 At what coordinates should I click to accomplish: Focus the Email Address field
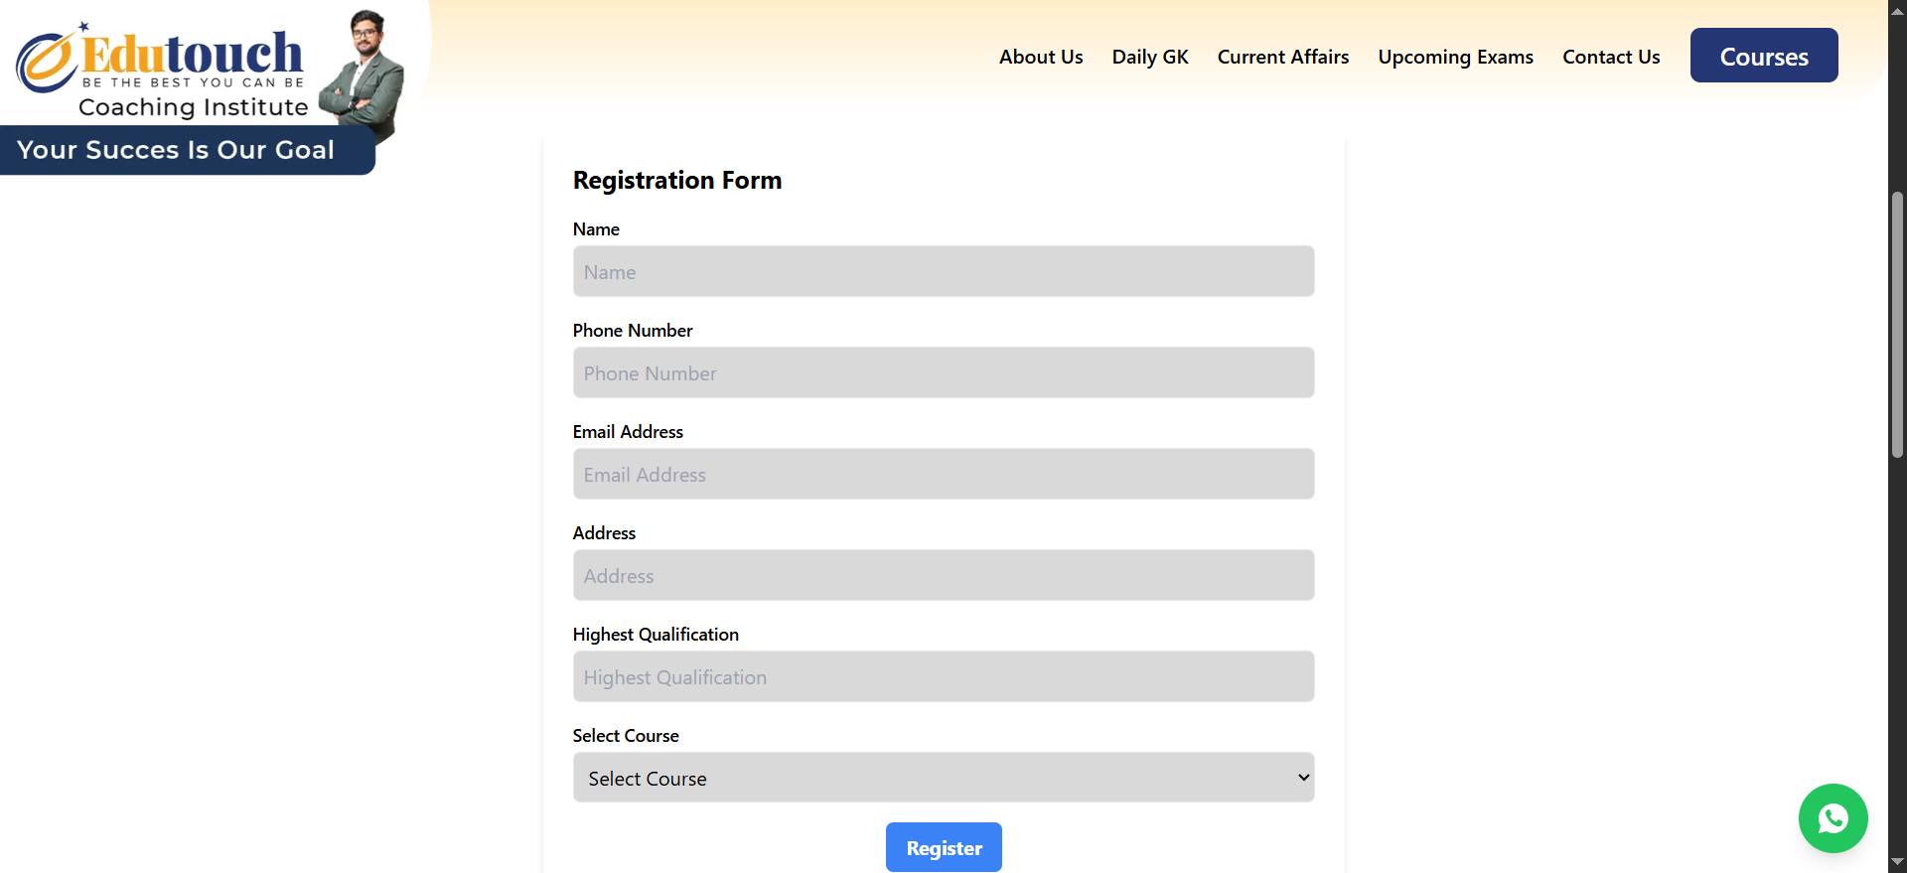(943, 474)
